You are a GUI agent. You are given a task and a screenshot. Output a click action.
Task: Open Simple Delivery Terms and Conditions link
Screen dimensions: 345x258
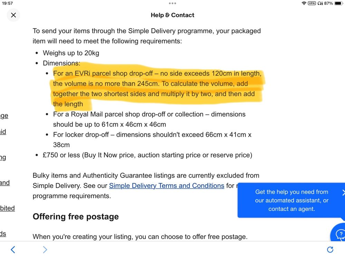point(166,186)
